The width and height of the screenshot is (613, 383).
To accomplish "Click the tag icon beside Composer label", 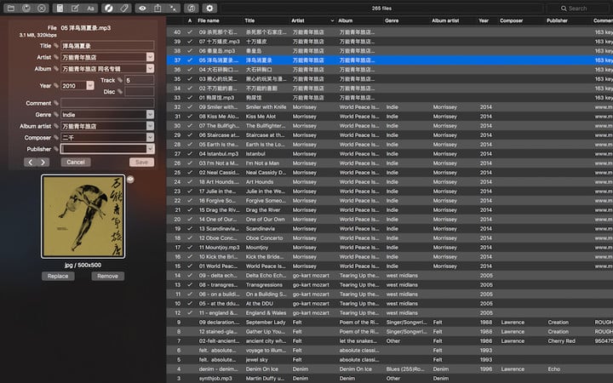I will tap(56, 138).
